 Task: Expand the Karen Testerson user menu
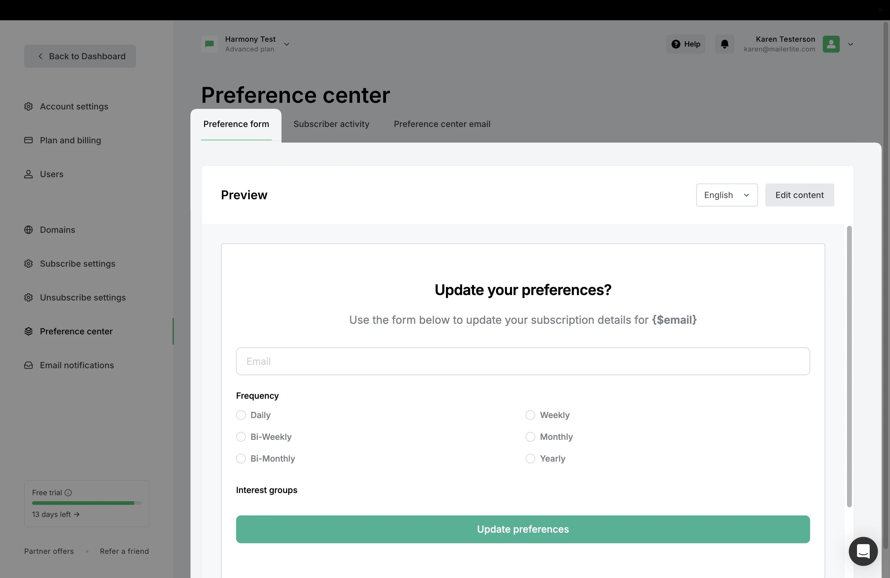point(850,44)
